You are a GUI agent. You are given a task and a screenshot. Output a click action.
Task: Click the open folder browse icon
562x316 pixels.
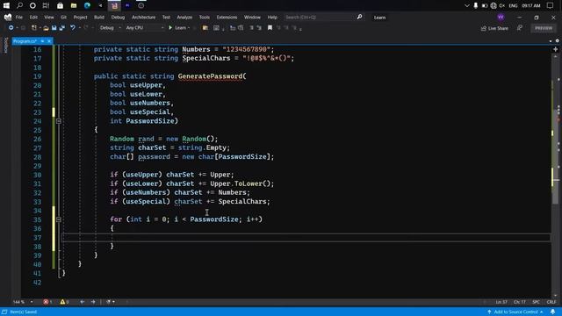(205, 27)
